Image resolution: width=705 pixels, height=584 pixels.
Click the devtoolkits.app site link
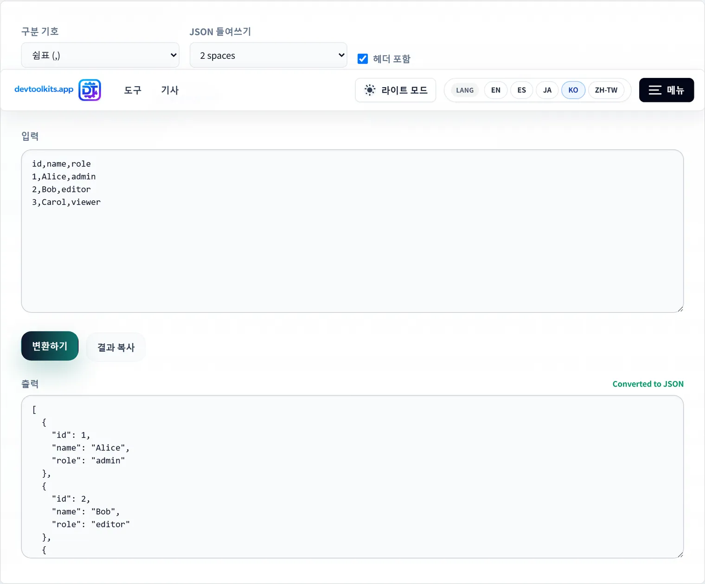44,89
